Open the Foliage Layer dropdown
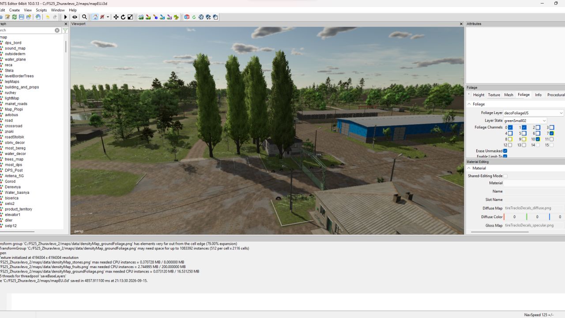This screenshot has height=318, width=565. coord(534,113)
